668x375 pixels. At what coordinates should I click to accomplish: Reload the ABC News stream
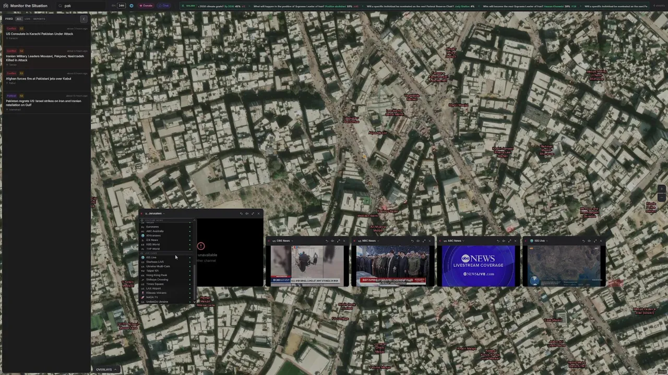click(x=498, y=241)
